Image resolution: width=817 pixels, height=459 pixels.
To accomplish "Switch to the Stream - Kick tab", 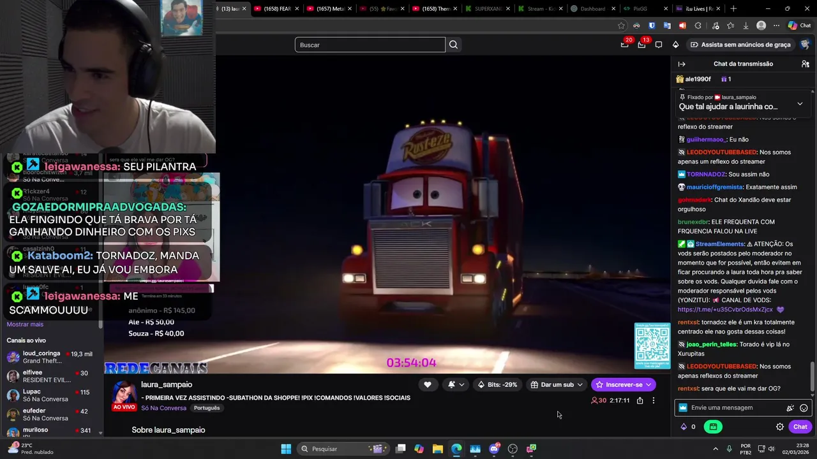I will click(x=540, y=9).
